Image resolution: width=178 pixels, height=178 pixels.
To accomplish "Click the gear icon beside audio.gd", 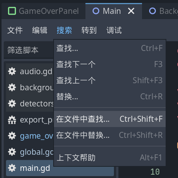I will [12, 72].
